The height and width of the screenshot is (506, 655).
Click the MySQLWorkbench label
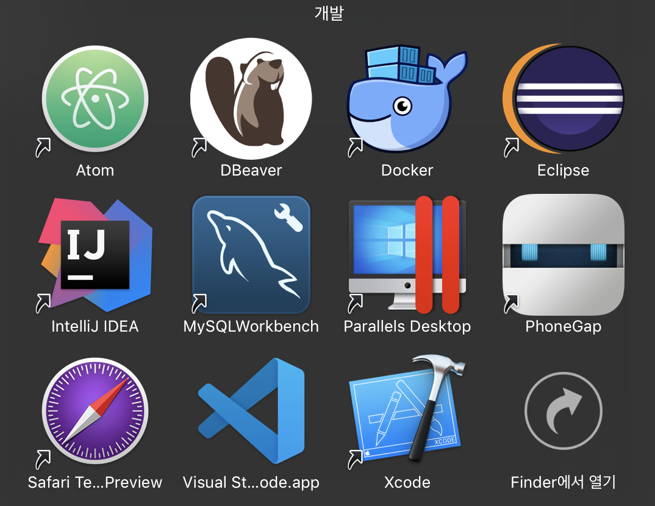(x=251, y=327)
